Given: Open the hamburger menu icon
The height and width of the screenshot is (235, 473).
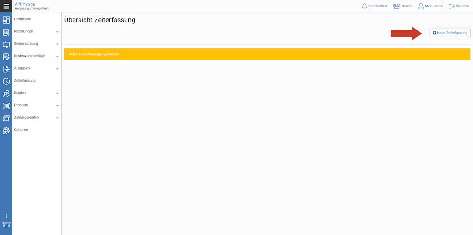Looking at the screenshot, I should pyautogui.click(x=6, y=6).
